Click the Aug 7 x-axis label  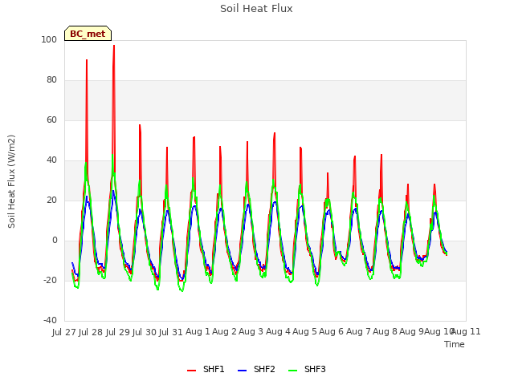point(358,331)
